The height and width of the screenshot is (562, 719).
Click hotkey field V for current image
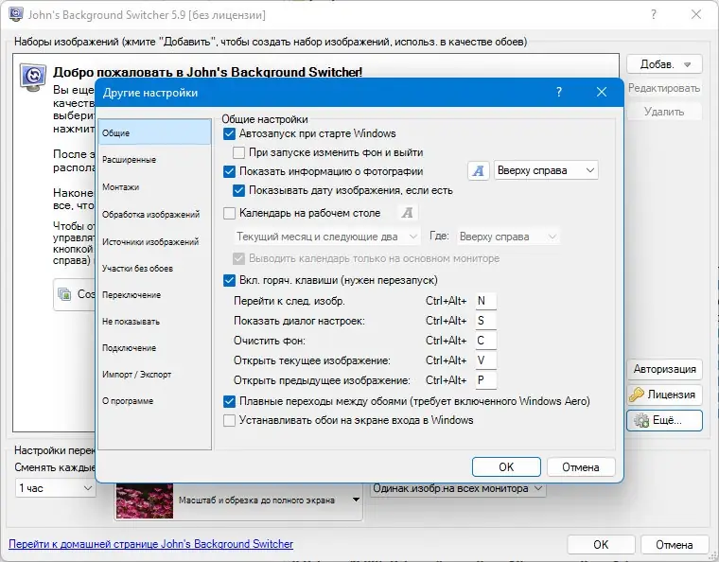(x=485, y=360)
